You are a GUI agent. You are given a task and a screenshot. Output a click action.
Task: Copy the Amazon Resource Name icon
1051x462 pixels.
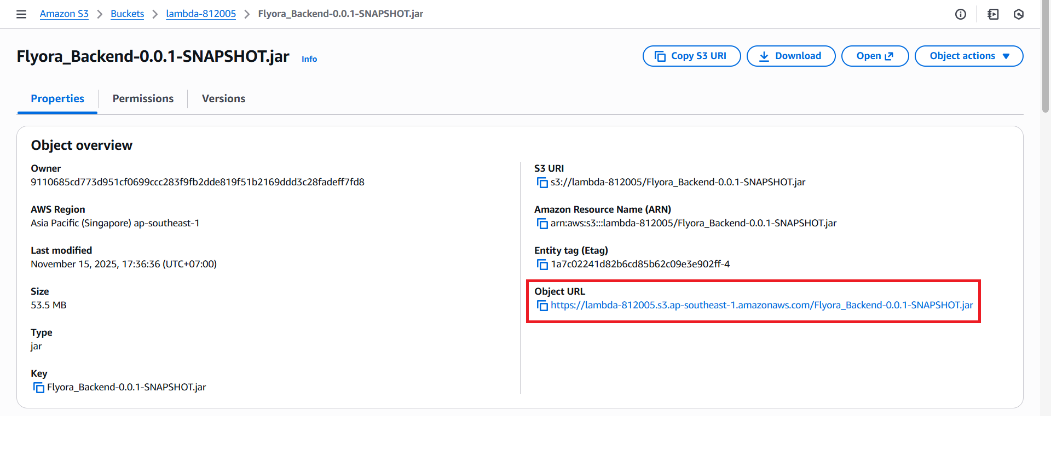[x=542, y=224]
